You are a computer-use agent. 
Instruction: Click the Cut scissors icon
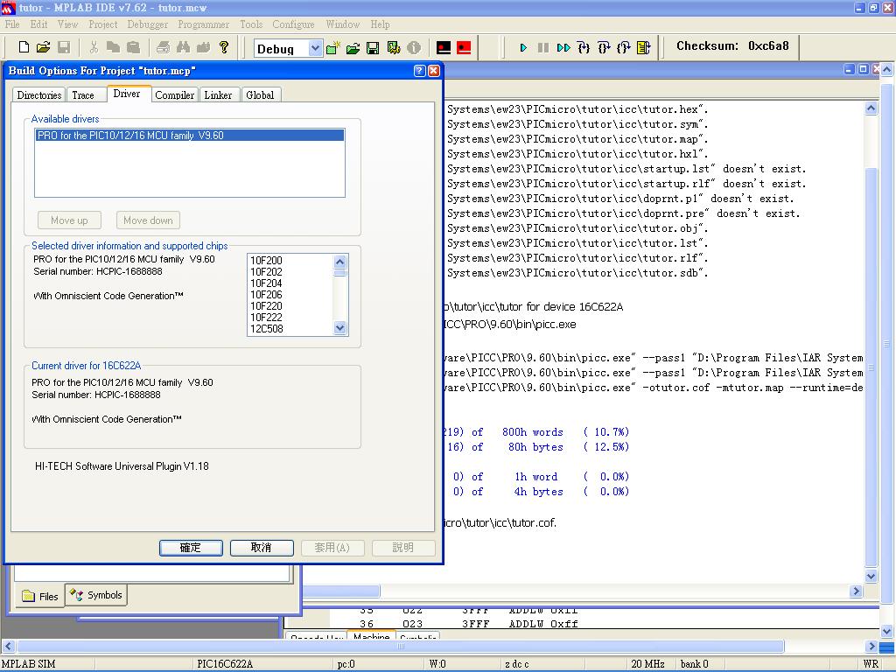point(94,47)
